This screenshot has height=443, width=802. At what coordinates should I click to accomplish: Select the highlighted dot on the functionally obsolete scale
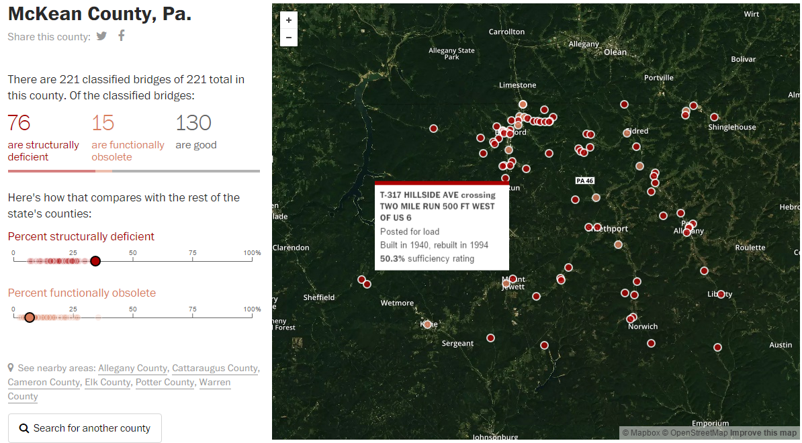point(29,317)
